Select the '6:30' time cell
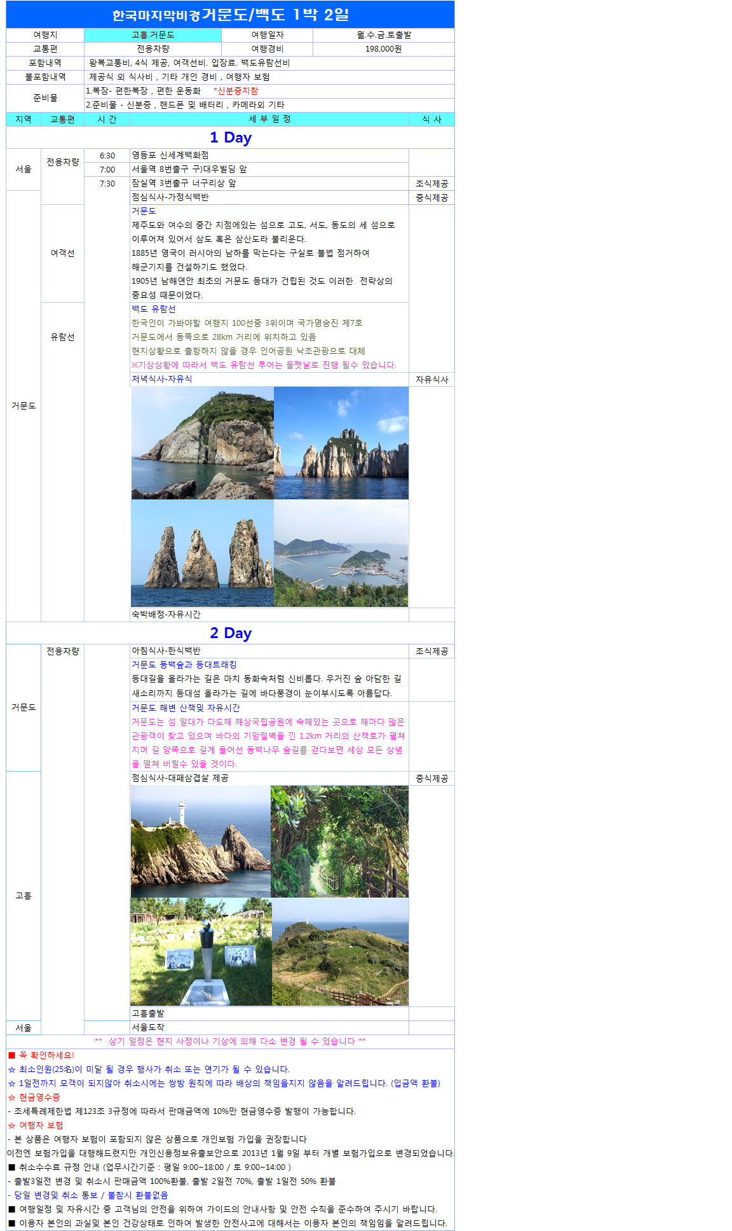The height and width of the screenshot is (1231, 732). pos(107,156)
